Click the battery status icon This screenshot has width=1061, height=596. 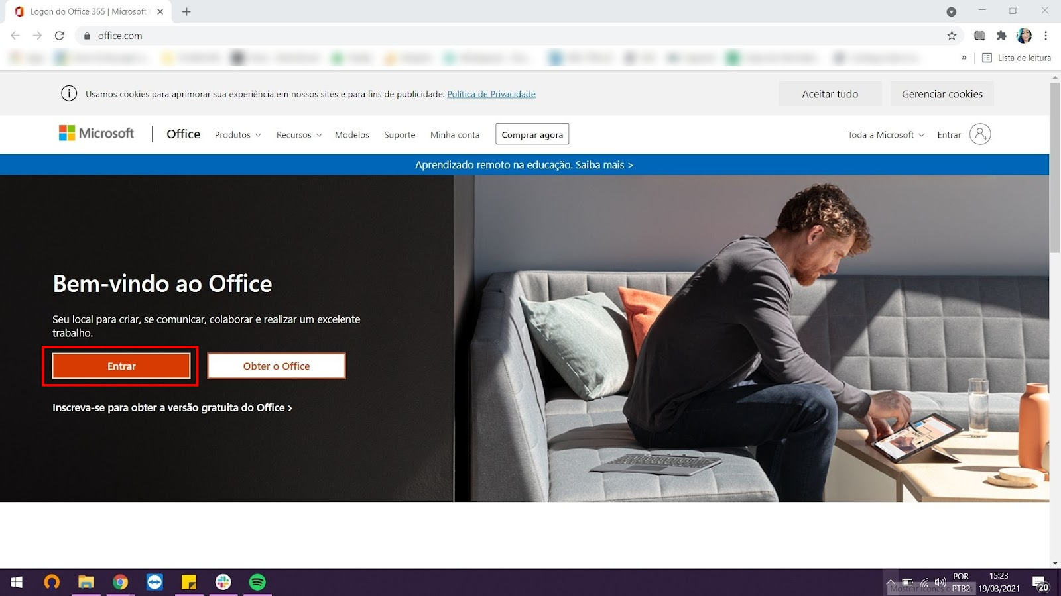pyautogui.click(x=908, y=583)
